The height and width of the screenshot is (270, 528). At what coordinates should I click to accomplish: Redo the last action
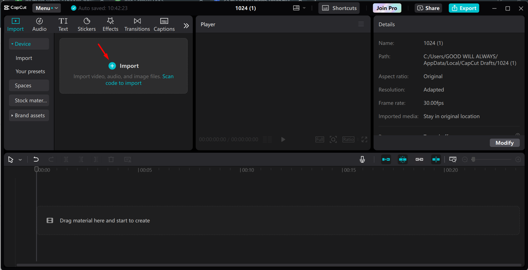[x=51, y=160]
